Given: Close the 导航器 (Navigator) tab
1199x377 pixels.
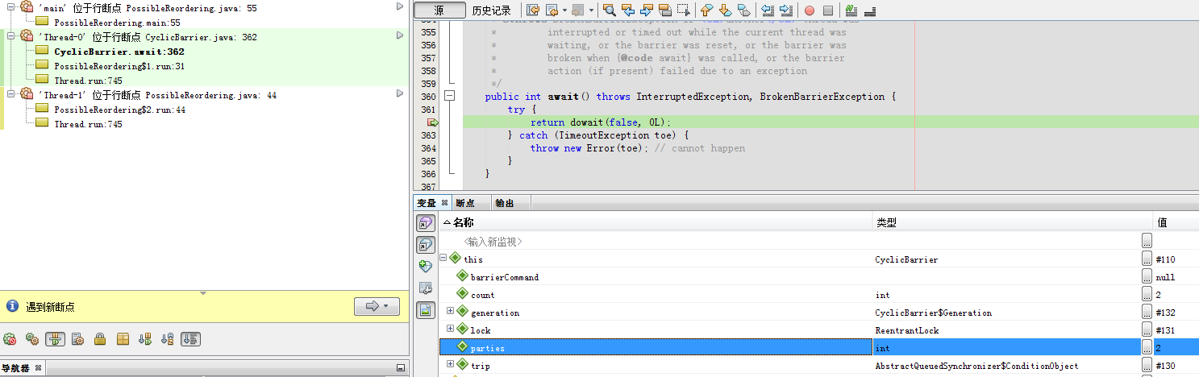Looking at the screenshot, I should [x=38, y=368].
